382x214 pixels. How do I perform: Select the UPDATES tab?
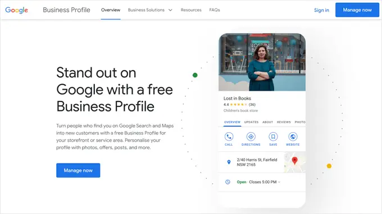click(x=251, y=122)
